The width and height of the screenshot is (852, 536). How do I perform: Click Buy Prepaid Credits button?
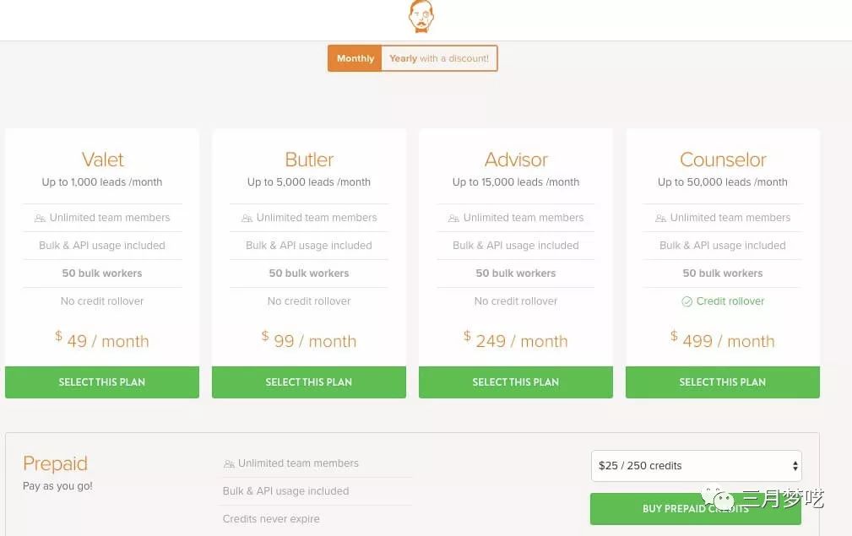tap(696, 509)
